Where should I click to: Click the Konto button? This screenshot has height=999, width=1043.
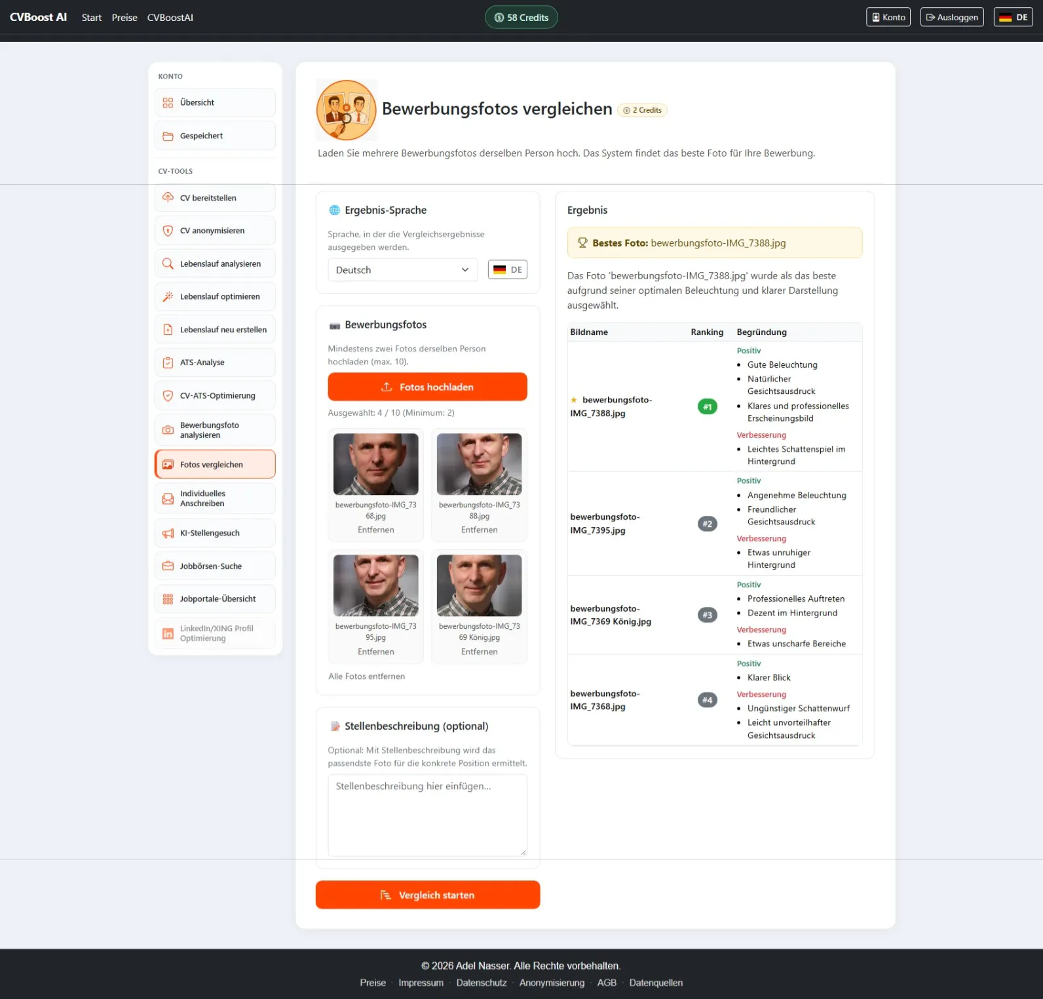[888, 18]
